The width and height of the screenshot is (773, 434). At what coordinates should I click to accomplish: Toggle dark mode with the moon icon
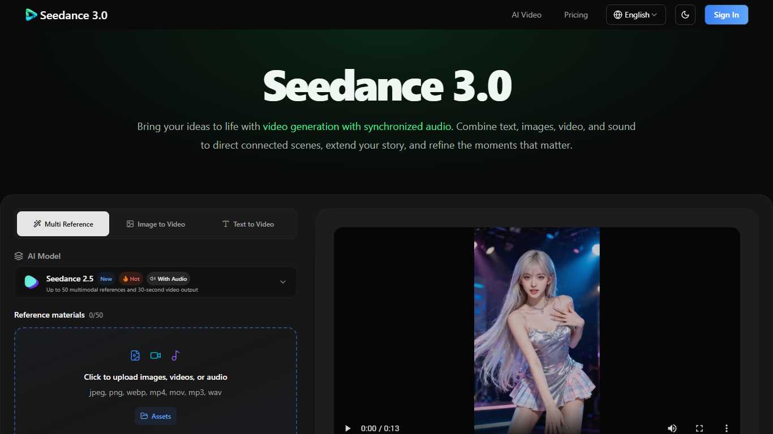[x=685, y=15]
